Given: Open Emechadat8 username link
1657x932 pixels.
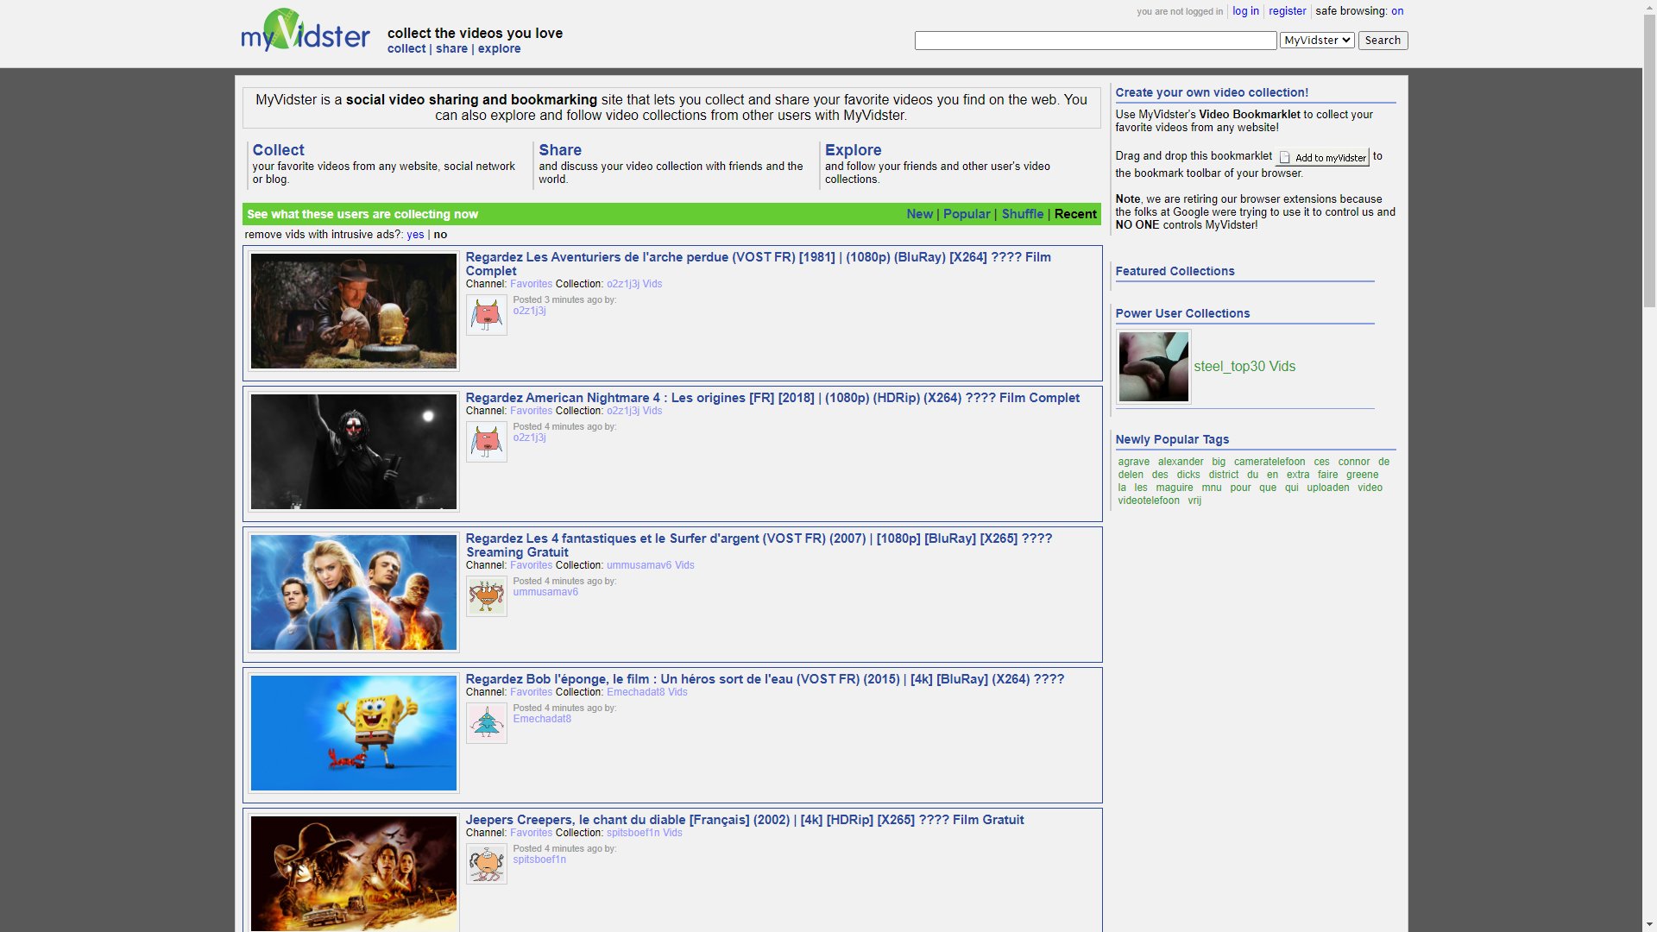Looking at the screenshot, I should click(542, 719).
